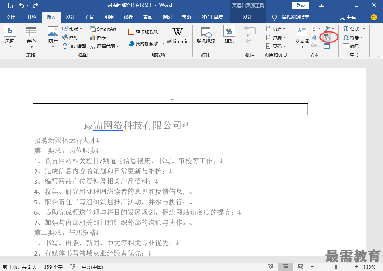Switch to read mode view
383x271 pixels.
pyautogui.click(x=270, y=267)
